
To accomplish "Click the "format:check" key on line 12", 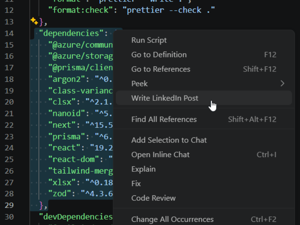I will pyautogui.click(x=80, y=10).
